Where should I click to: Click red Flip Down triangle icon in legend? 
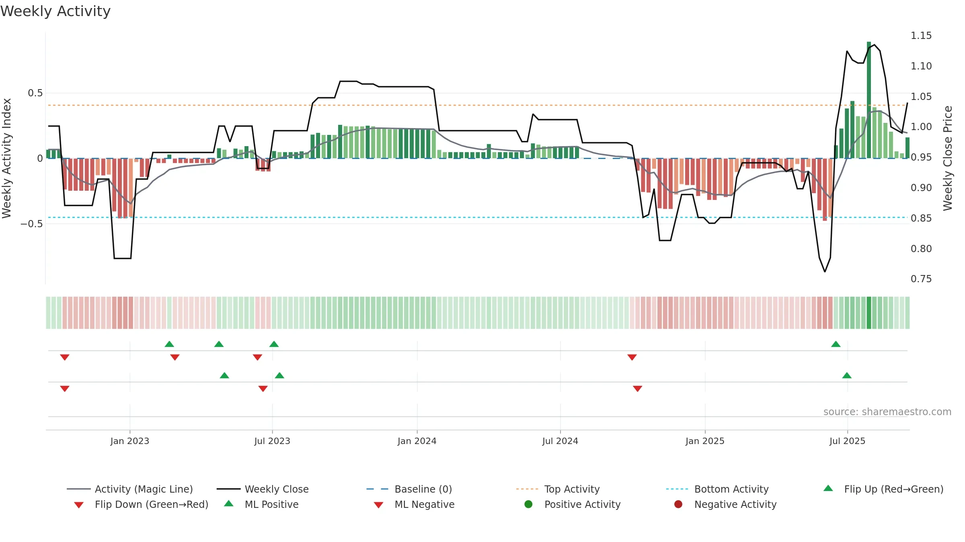coord(79,505)
